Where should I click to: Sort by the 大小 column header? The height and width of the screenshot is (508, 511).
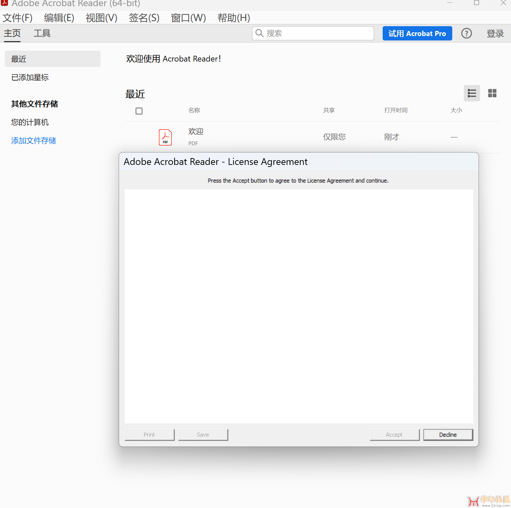pyautogui.click(x=456, y=110)
